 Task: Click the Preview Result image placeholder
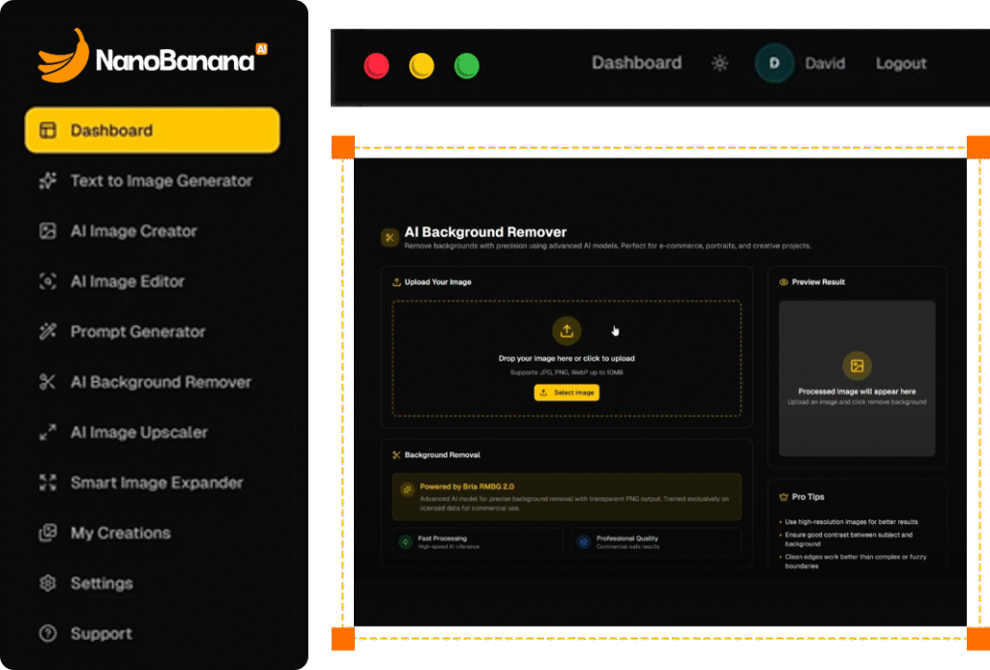click(x=857, y=377)
